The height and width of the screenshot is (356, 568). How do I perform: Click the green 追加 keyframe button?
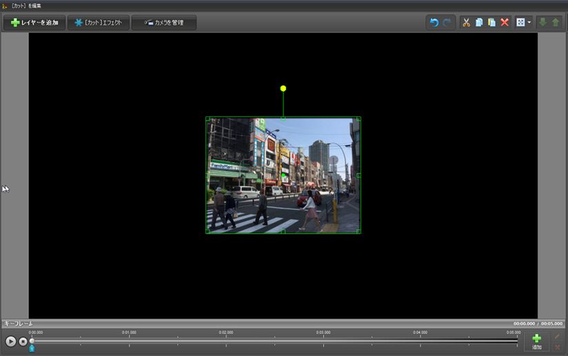click(536, 341)
